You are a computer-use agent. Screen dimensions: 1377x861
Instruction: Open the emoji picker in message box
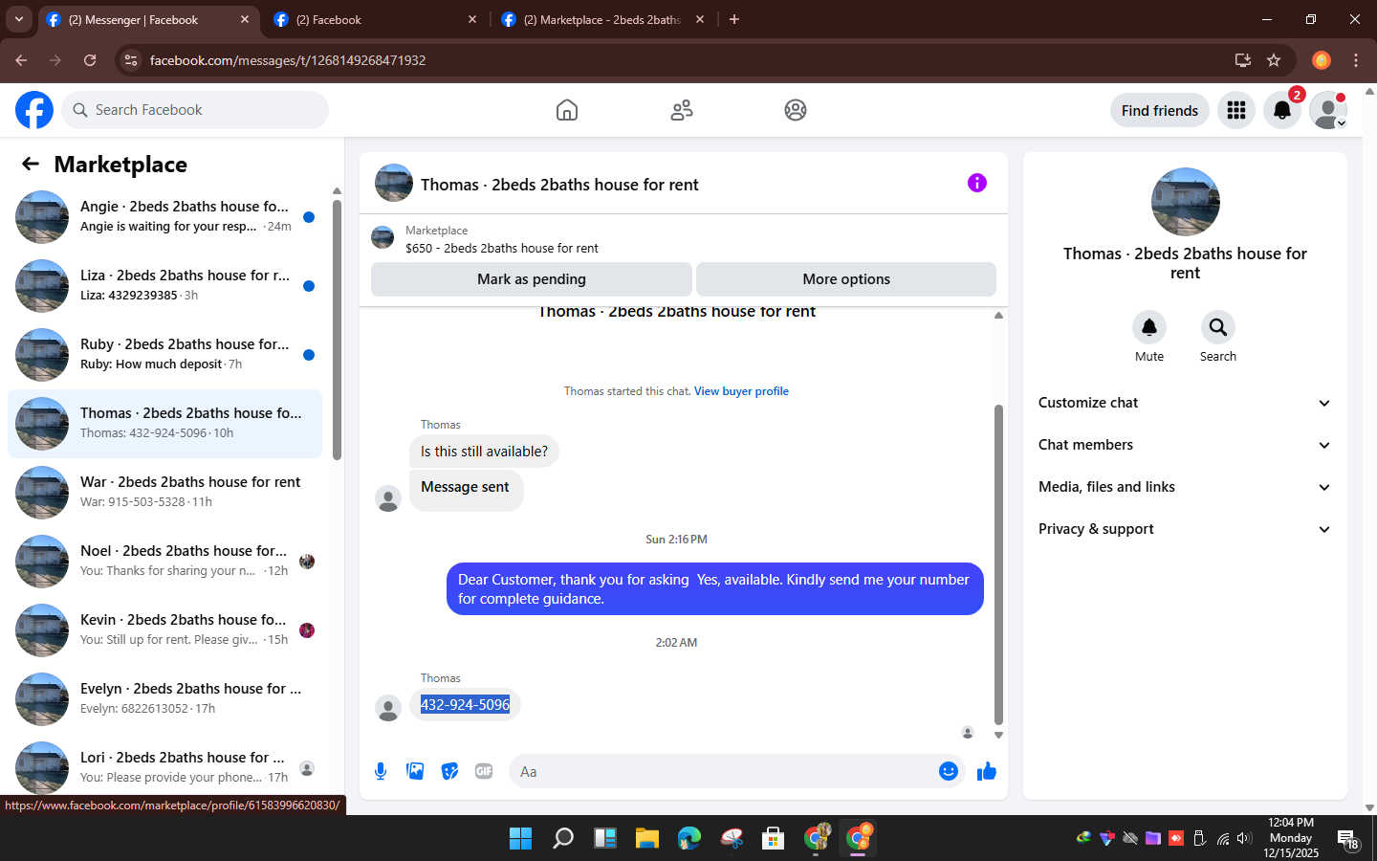coord(949,771)
